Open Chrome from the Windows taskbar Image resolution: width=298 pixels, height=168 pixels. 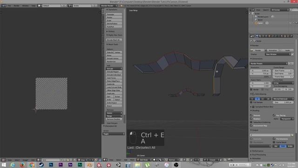coord(32,165)
